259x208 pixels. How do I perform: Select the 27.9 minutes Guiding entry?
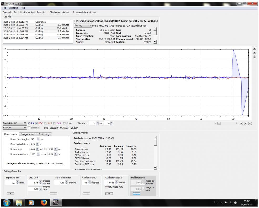click(x=36, y=35)
